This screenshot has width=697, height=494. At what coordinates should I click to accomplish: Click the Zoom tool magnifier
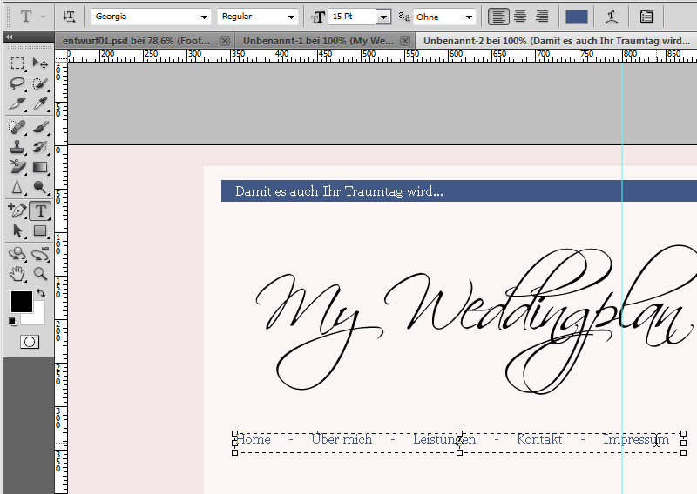[40, 275]
